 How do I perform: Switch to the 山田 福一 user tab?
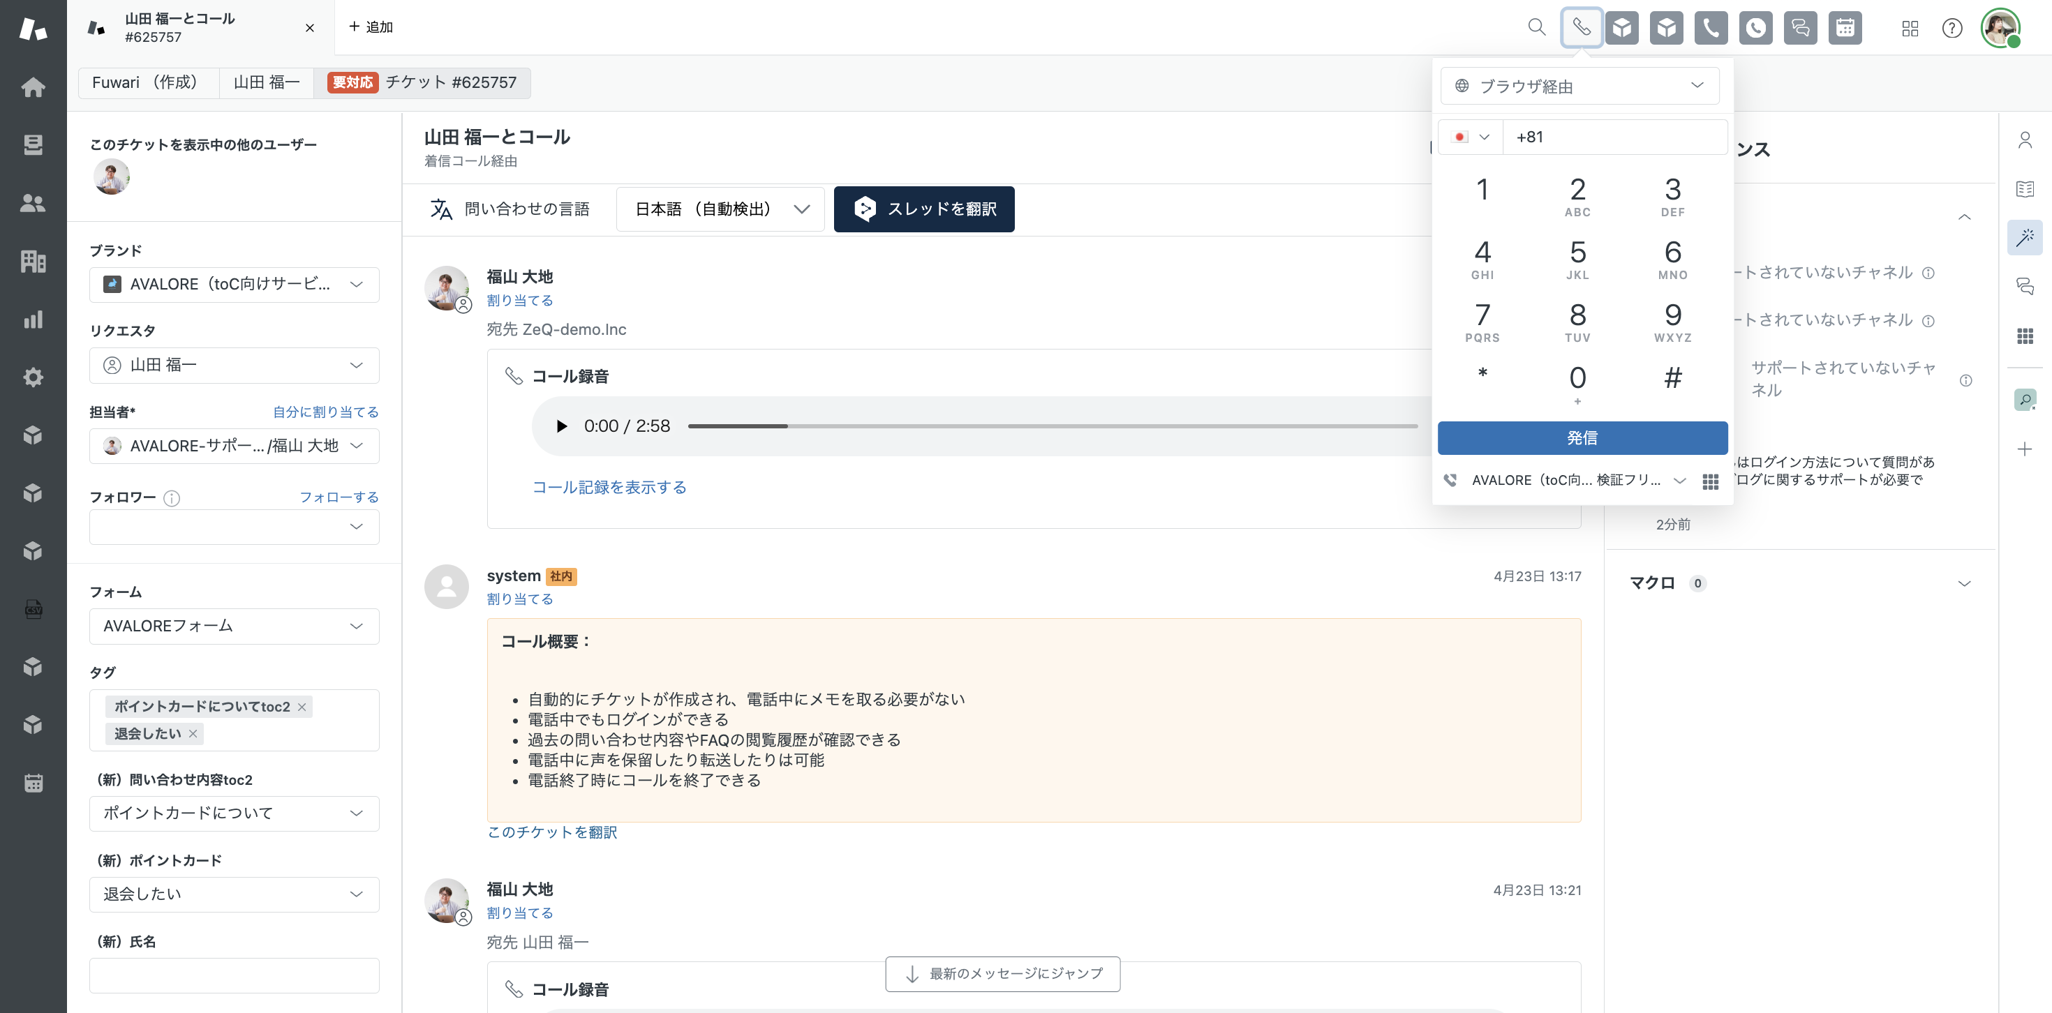(267, 83)
